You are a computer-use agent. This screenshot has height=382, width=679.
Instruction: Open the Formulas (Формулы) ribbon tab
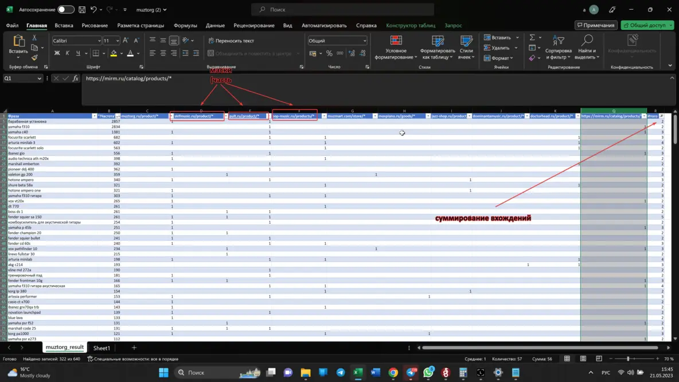[x=185, y=25]
